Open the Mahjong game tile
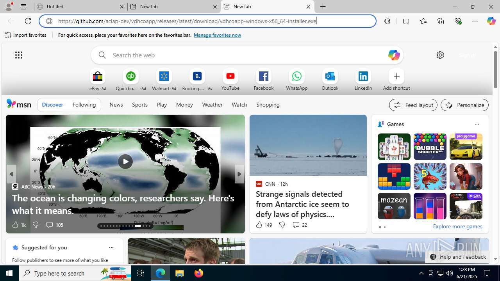This screenshot has width=500, height=281. (394, 147)
